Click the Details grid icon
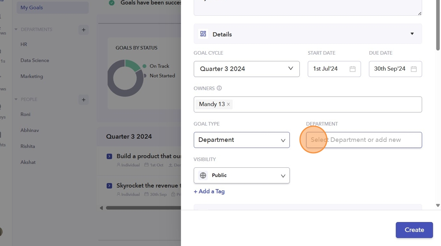Image resolution: width=441 pixels, height=246 pixels. pos(203,34)
